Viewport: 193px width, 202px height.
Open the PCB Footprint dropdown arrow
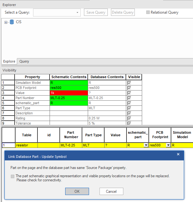[x=168, y=145]
